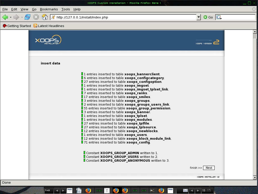Open the GIMP icon in the taskbar
The image size is (258, 194).
[152, 190]
